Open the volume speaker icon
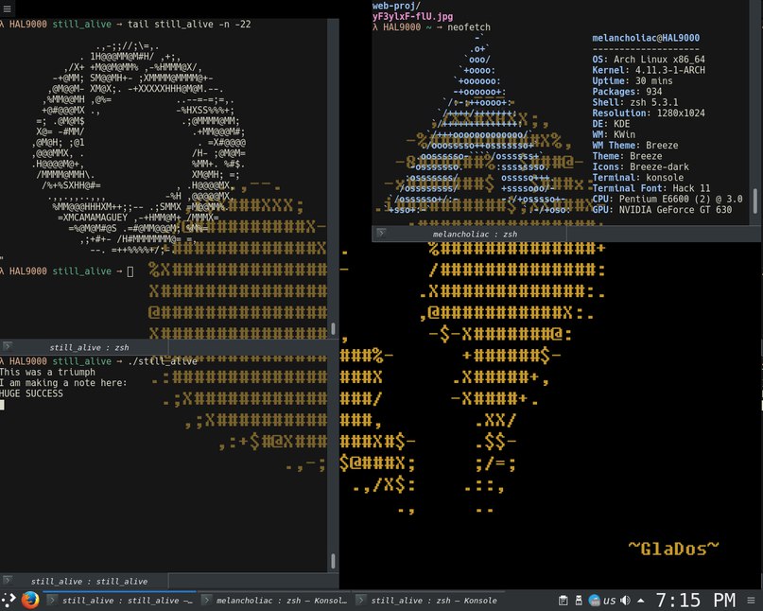The image size is (763, 611). pyautogui.click(x=625, y=601)
